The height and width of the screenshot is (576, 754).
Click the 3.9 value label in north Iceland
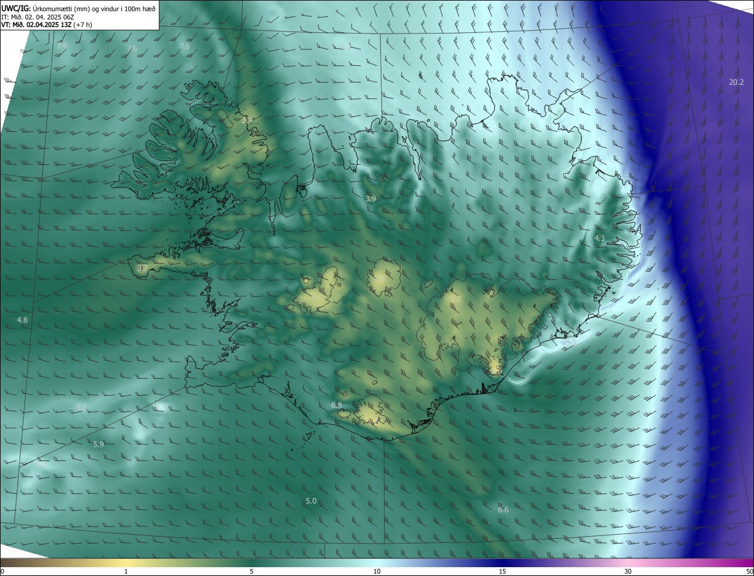pyautogui.click(x=371, y=199)
